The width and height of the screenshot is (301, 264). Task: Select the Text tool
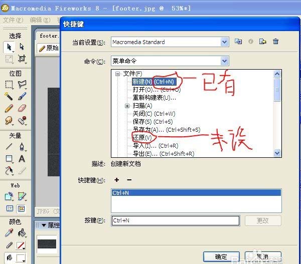[22, 159]
